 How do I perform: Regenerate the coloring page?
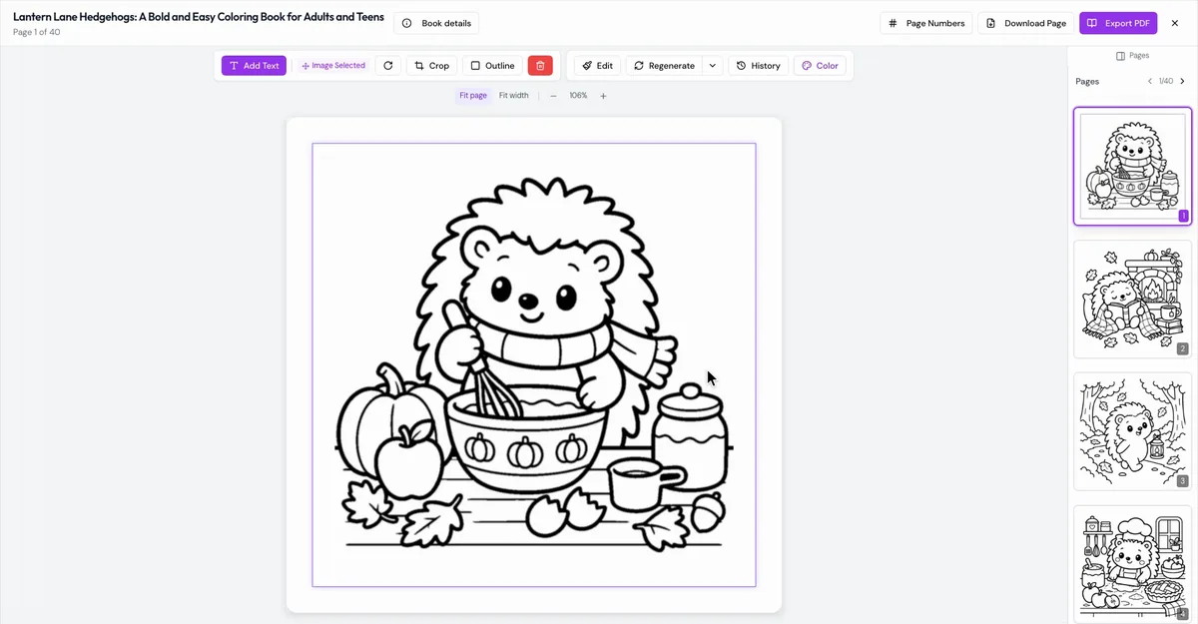664,66
